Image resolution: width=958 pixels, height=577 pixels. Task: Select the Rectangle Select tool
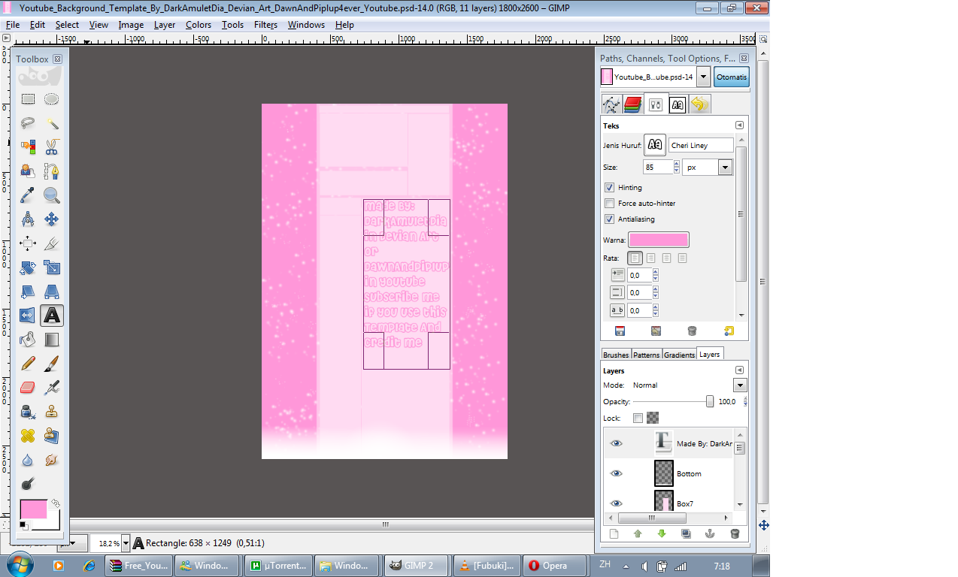28,99
